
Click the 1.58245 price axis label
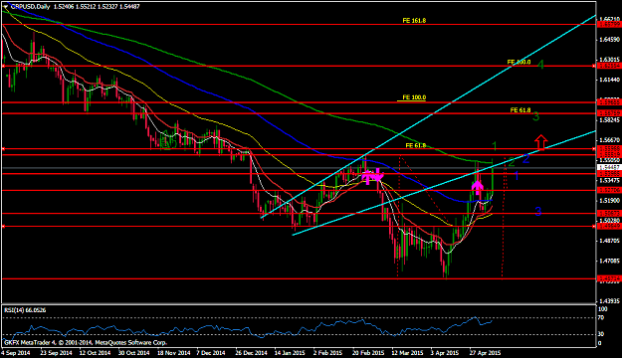[610, 119]
